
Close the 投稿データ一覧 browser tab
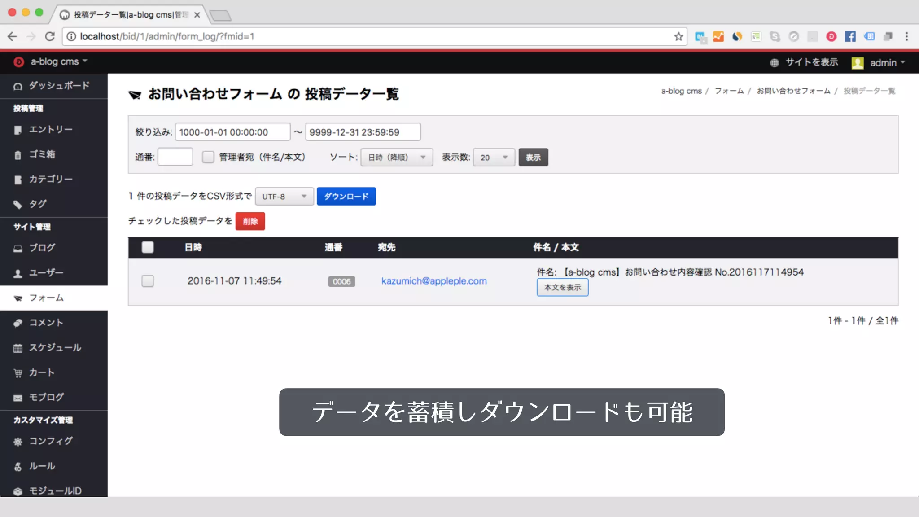pos(197,15)
